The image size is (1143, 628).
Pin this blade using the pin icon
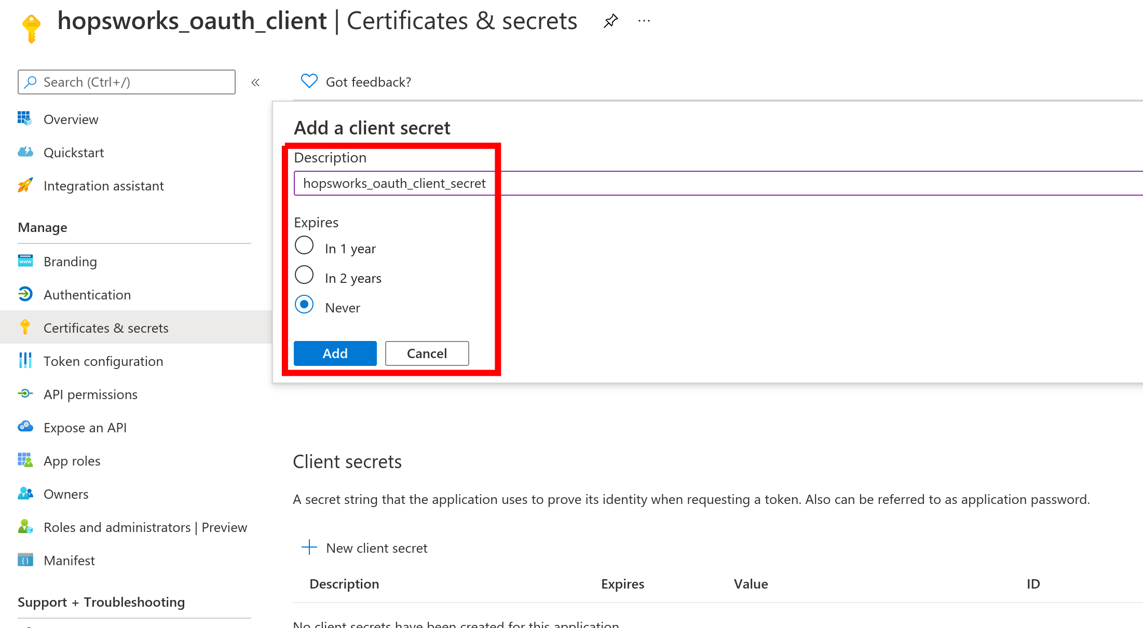(x=610, y=21)
